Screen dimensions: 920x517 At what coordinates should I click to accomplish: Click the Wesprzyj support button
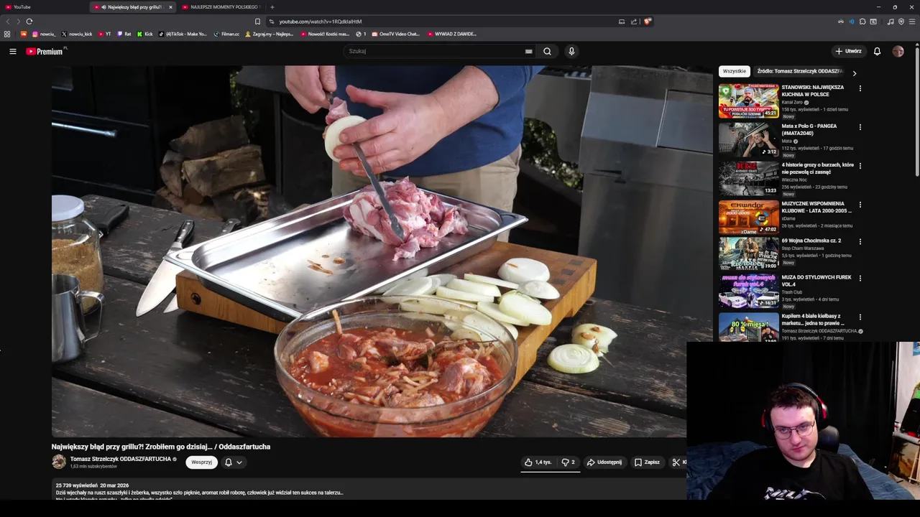coord(201,462)
